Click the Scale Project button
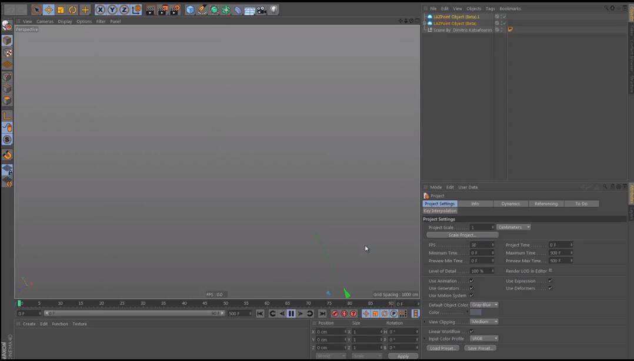This screenshot has width=634, height=361. click(462, 234)
